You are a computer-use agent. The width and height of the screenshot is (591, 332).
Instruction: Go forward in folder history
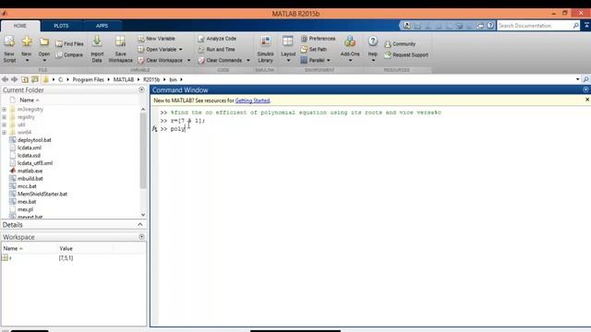pos(15,79)
